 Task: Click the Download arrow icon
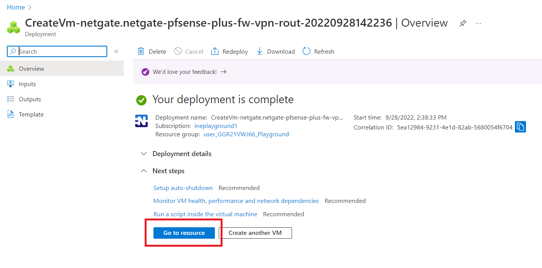260,51
